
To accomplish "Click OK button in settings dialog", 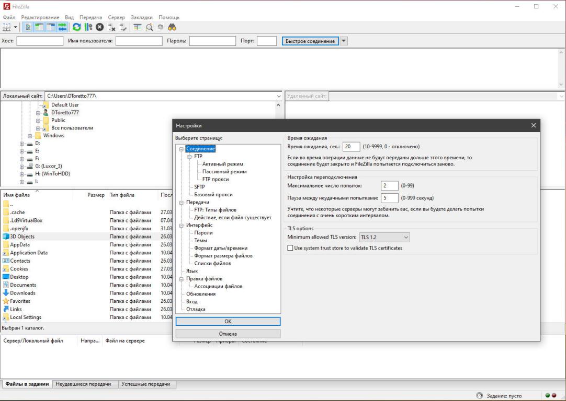I will pos(228,322).
